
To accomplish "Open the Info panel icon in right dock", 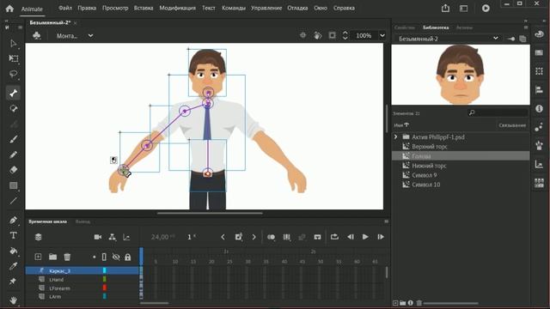I will pos(539,109).
